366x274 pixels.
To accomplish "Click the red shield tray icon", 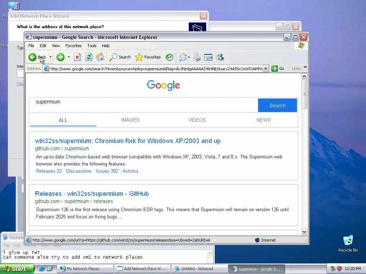I will click(340, 269).
